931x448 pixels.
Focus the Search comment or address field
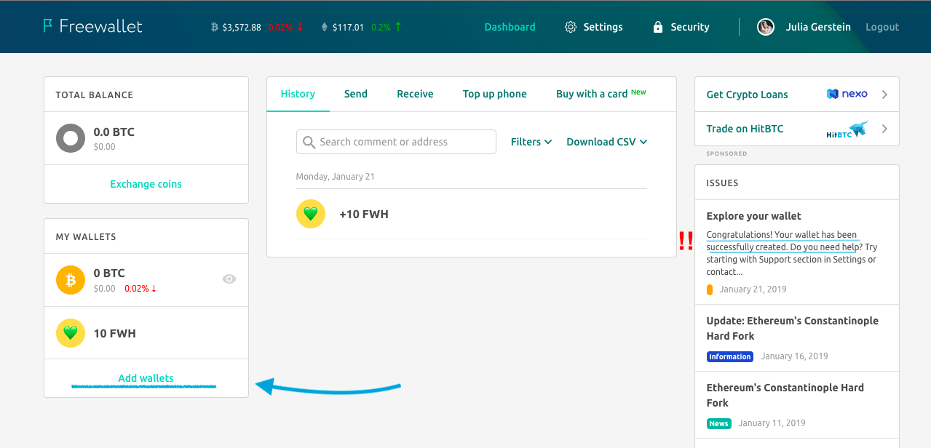pos(404,142)
